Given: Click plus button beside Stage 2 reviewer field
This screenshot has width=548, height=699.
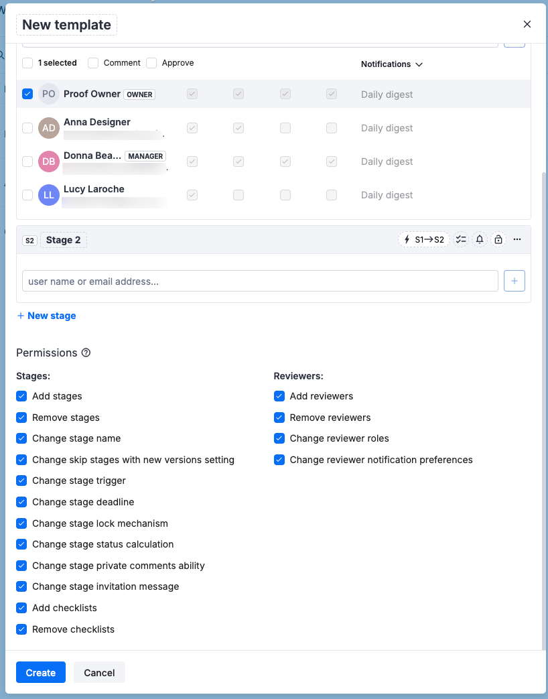Looking at the screenshot, I should [x=514, y=281].
